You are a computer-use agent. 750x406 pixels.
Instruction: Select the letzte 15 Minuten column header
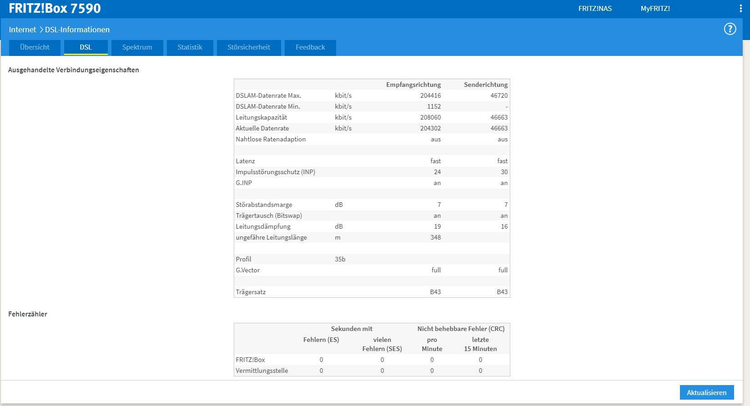[480, 344]
